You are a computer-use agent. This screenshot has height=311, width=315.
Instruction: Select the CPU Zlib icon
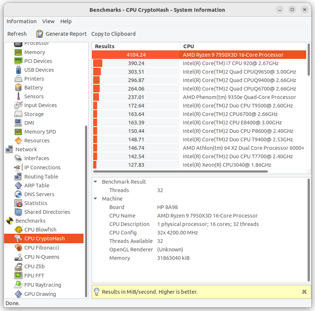coord(18,266)
